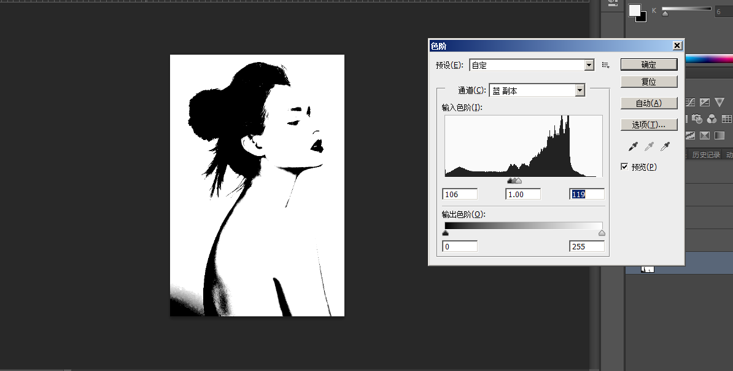Screen dimensions: 733x371
Task: Click the histogram in the Levels dialog
Action: (524, 146)
